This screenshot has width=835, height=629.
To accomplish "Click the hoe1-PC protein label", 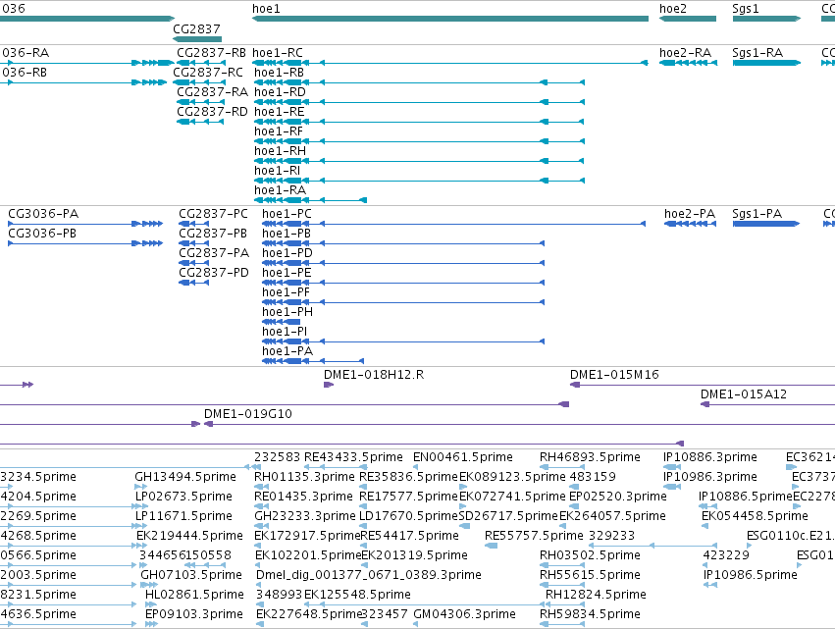I will click(x=287, y=214).
